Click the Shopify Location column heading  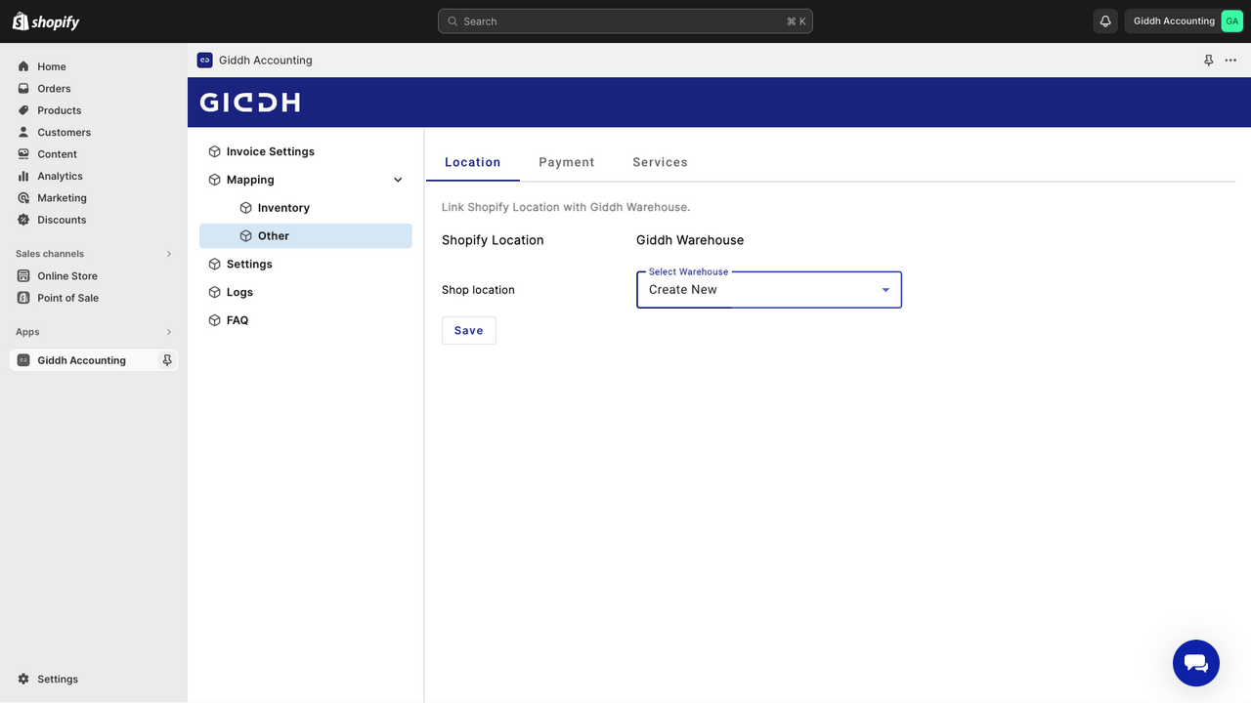pos(493,240)
